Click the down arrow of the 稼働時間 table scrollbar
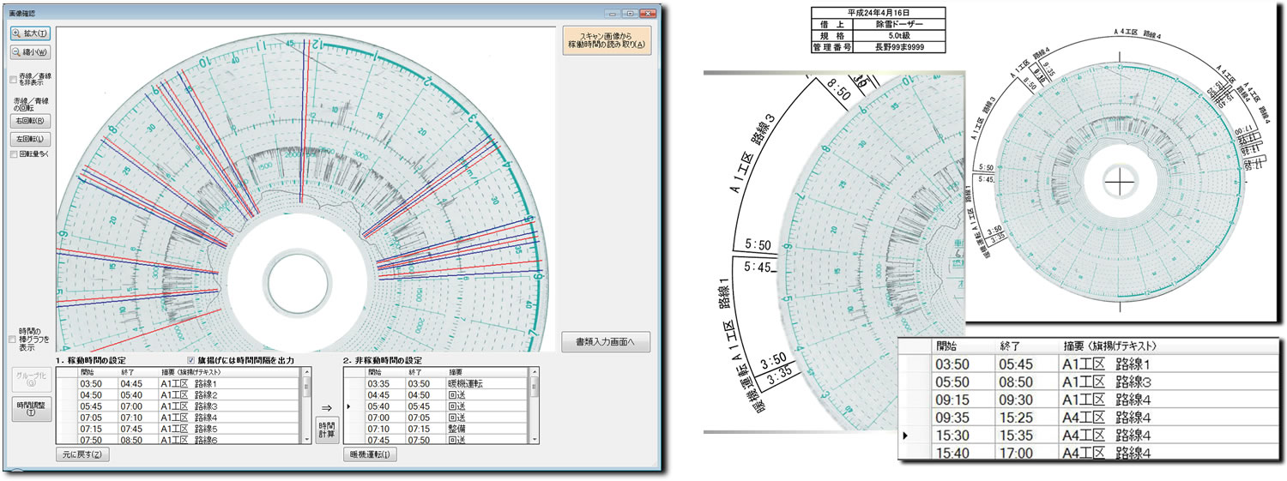 click(306, 438)
